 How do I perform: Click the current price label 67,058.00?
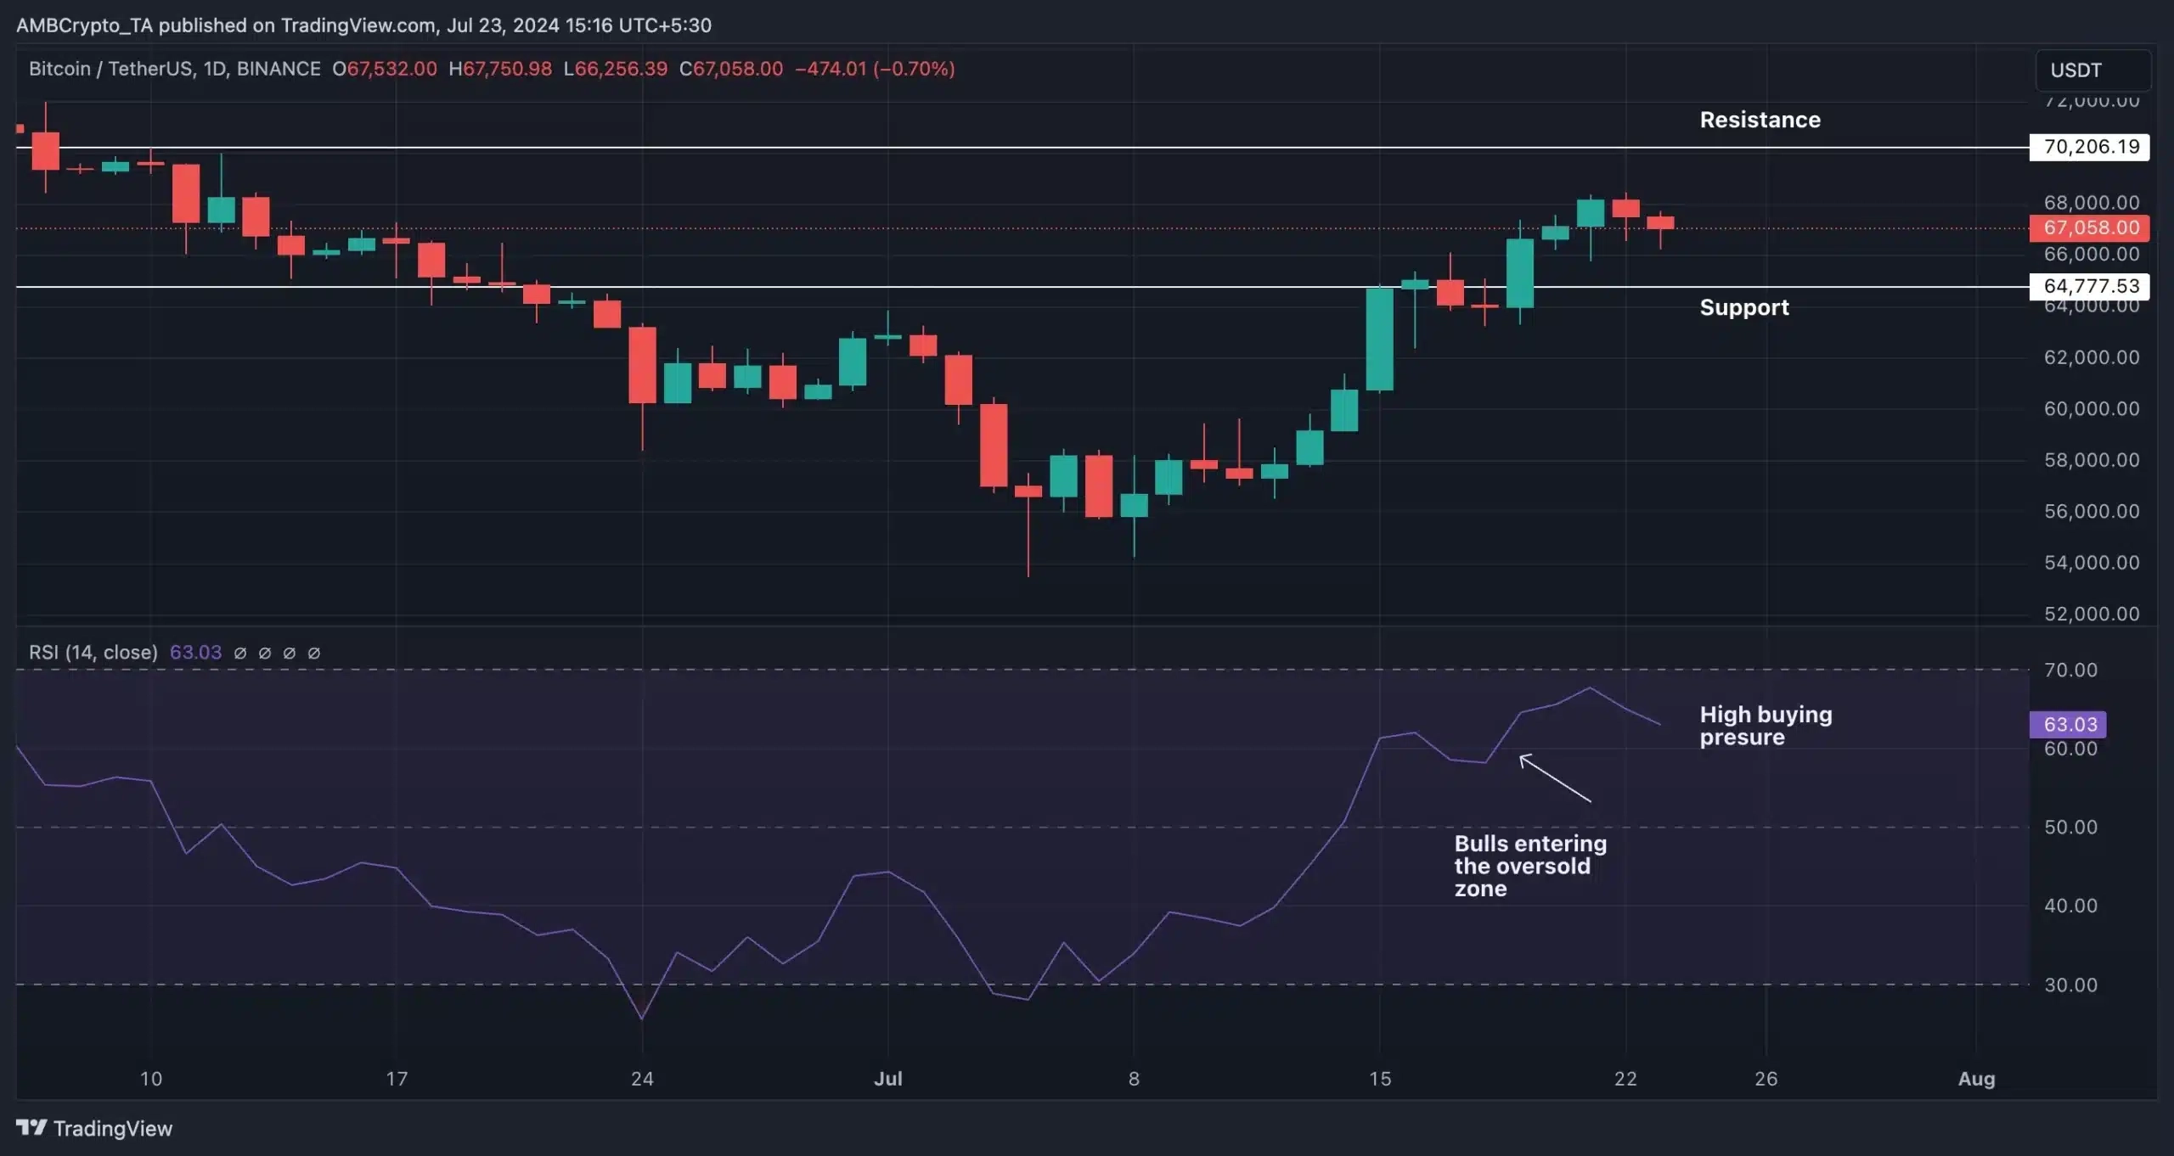click(x=2090, y=227)
